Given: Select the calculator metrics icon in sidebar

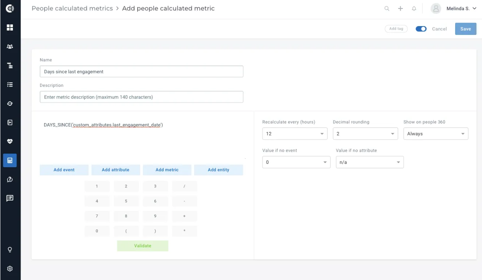Looking at the screenshot, I should (10, 161).
